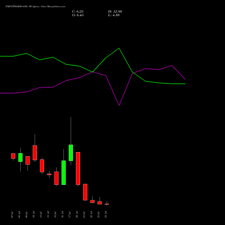Select the open value O: 6.45
This screenshot has height=225, width=225.
(78, 15)
